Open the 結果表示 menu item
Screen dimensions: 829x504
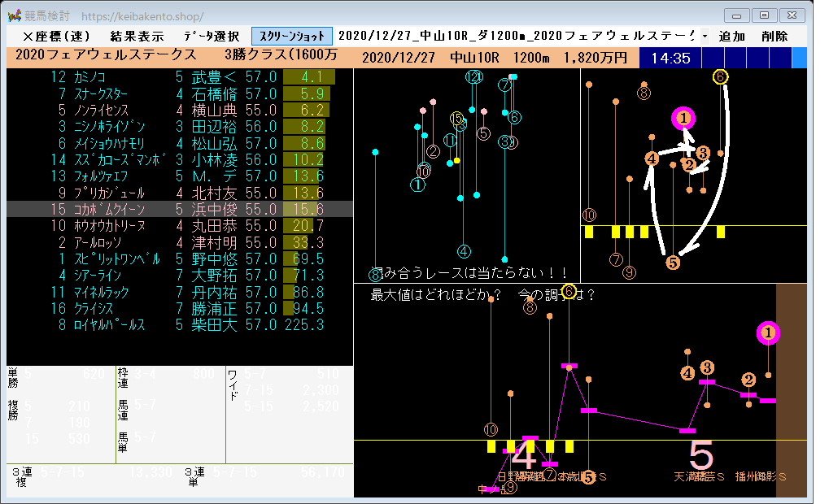[137, 37]
